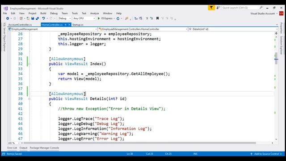This screenshot has width=286, height=161.
Task: Save the current file with single disk icon
Action: click(x=33, y=18)
